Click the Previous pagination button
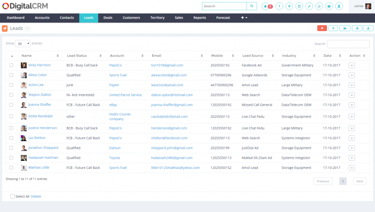This screenshot has height=212, width=375. 323,181
